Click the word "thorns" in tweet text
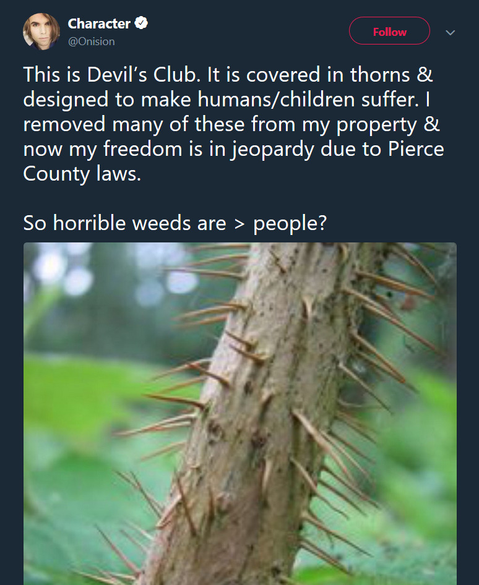 (380, 75)
